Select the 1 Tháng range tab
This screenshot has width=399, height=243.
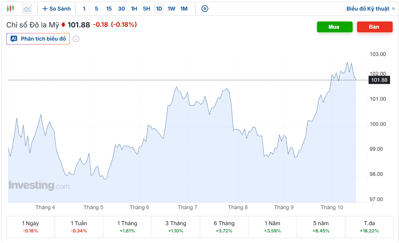[x=127, y=227]
